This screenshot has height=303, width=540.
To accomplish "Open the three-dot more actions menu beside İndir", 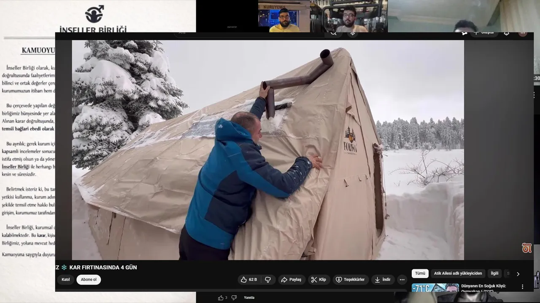I will pos(402,279).
